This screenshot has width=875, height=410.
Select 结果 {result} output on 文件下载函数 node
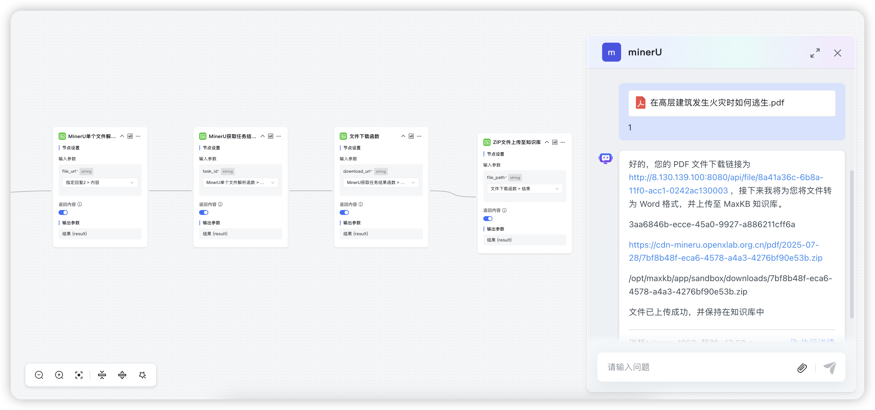coord(381,234)
